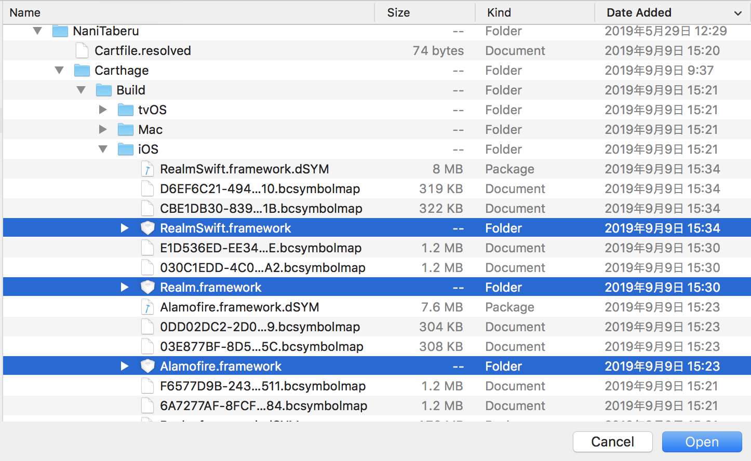Click the F6577D9B bcsymbolmap file icon
751x461 pixels.
click(x=147, y=386)
